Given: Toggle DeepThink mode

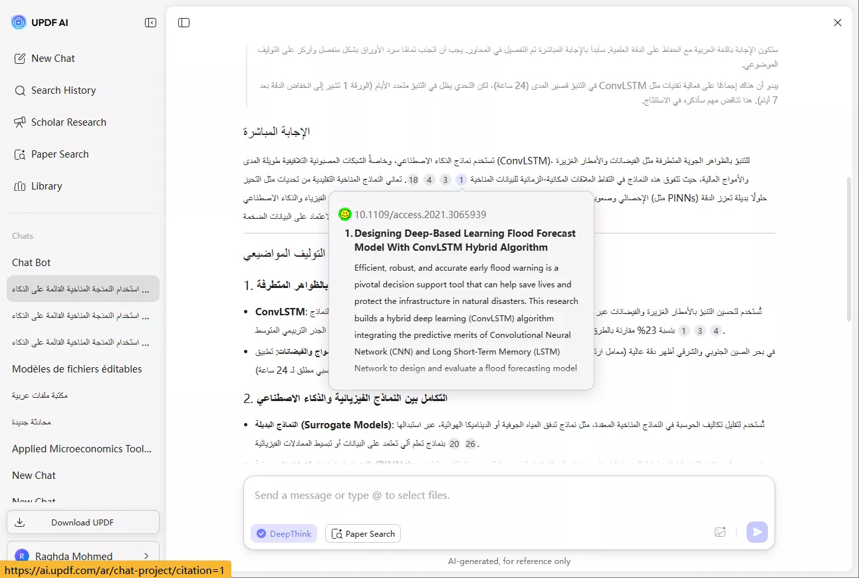Looking at the screenshot, I should 284,533.
